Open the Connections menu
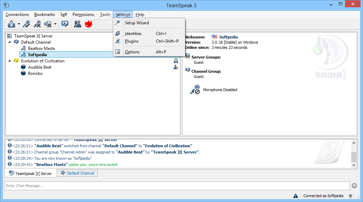 point(17,15)
